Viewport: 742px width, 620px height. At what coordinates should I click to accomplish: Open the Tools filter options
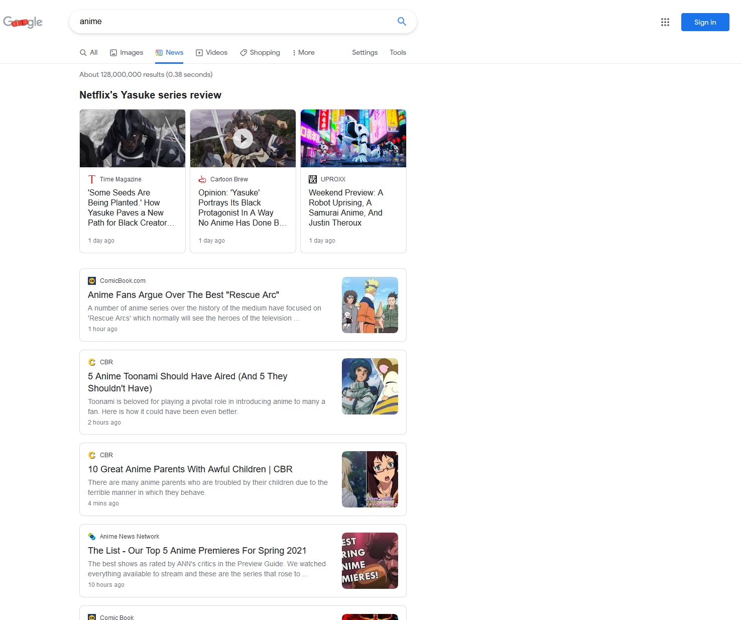click(398, 53)
